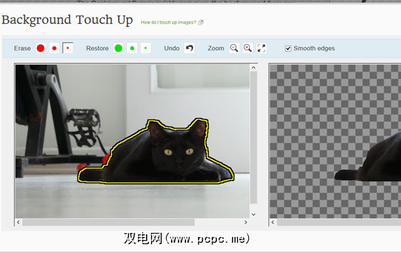401x253 pixels.
Task: Click the Restore label in the toolbar
Action: pos(97,48)
